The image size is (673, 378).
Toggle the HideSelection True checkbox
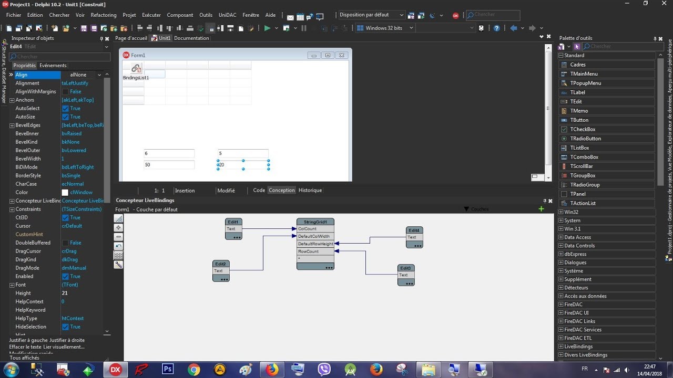pos(65,327)
